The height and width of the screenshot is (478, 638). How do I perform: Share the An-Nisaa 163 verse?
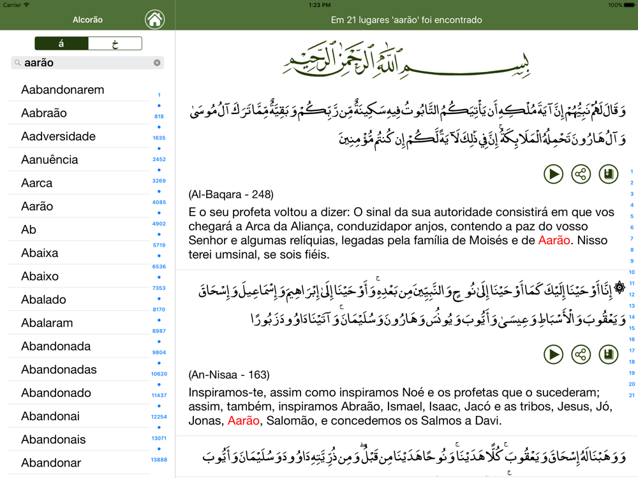click(x=581, y=354)
